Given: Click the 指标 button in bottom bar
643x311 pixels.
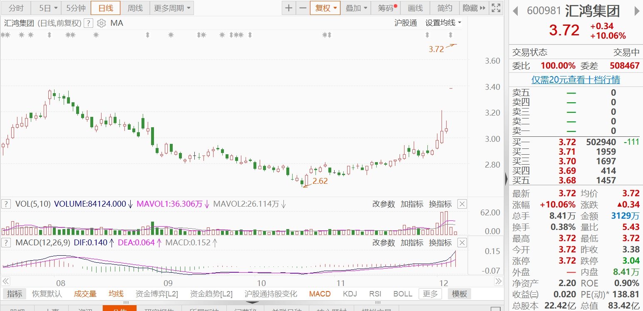Looking at the screenshot, I should coord(15,294).
